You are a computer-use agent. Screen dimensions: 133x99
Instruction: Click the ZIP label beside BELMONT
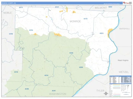tap(110, 7)
